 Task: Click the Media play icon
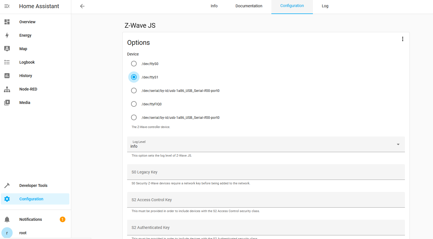(x=7, y=103)
